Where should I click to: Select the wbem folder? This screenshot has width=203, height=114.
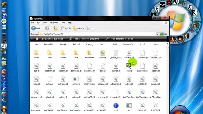coord(36,54)
